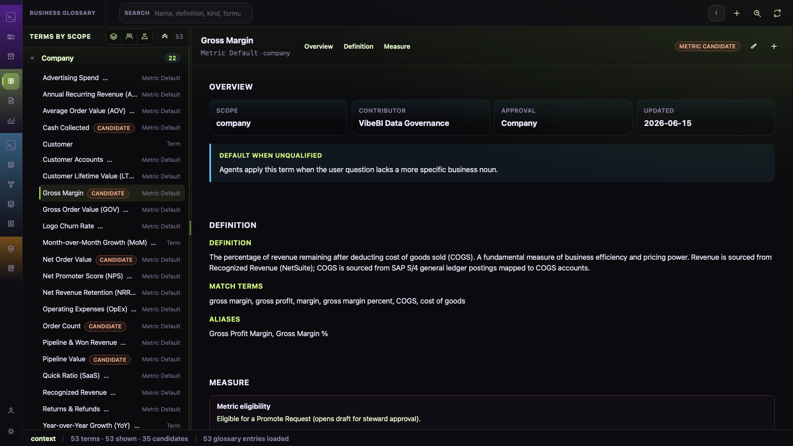Select the Month-over-Month Growth (MoM) term

tap(112, 242)
